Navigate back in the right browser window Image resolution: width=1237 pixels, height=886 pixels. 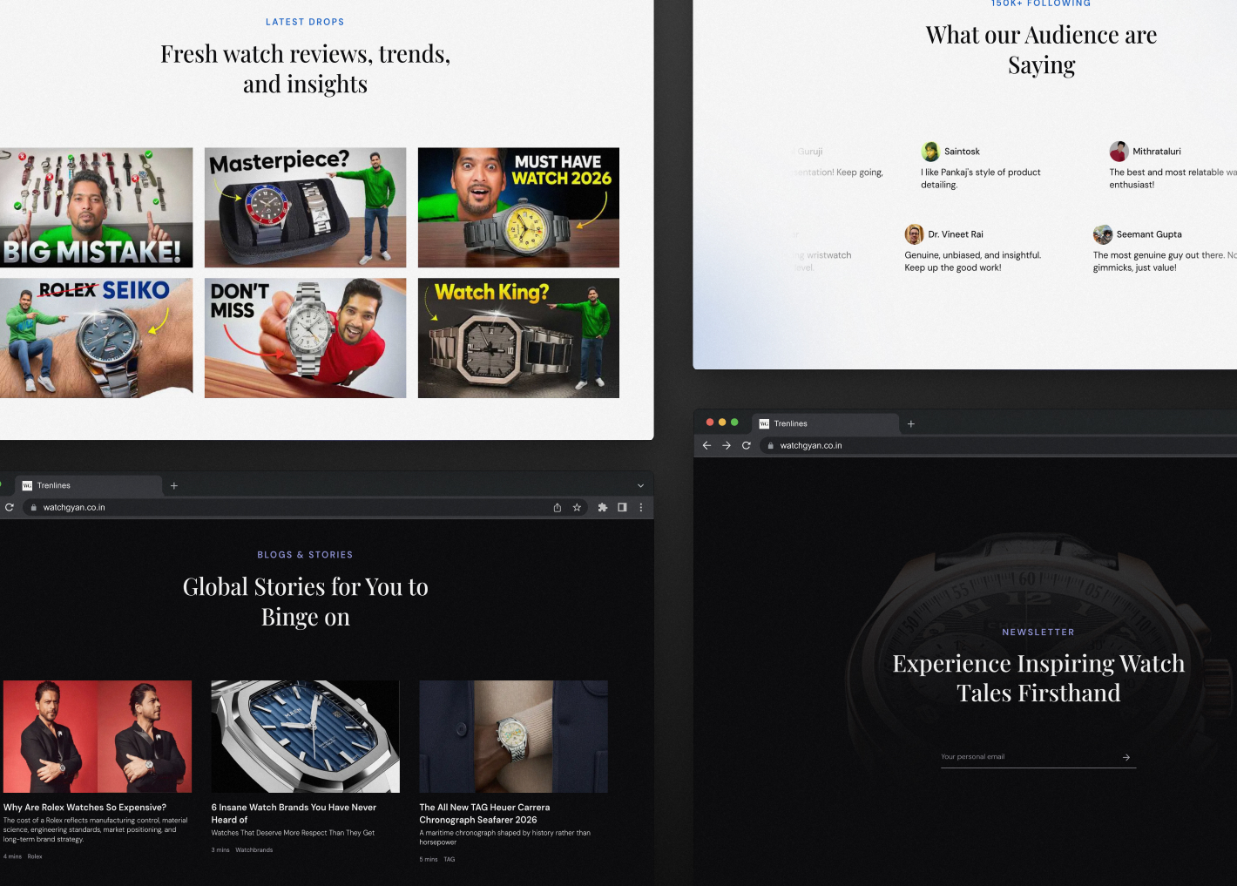(x=706, y=445)
